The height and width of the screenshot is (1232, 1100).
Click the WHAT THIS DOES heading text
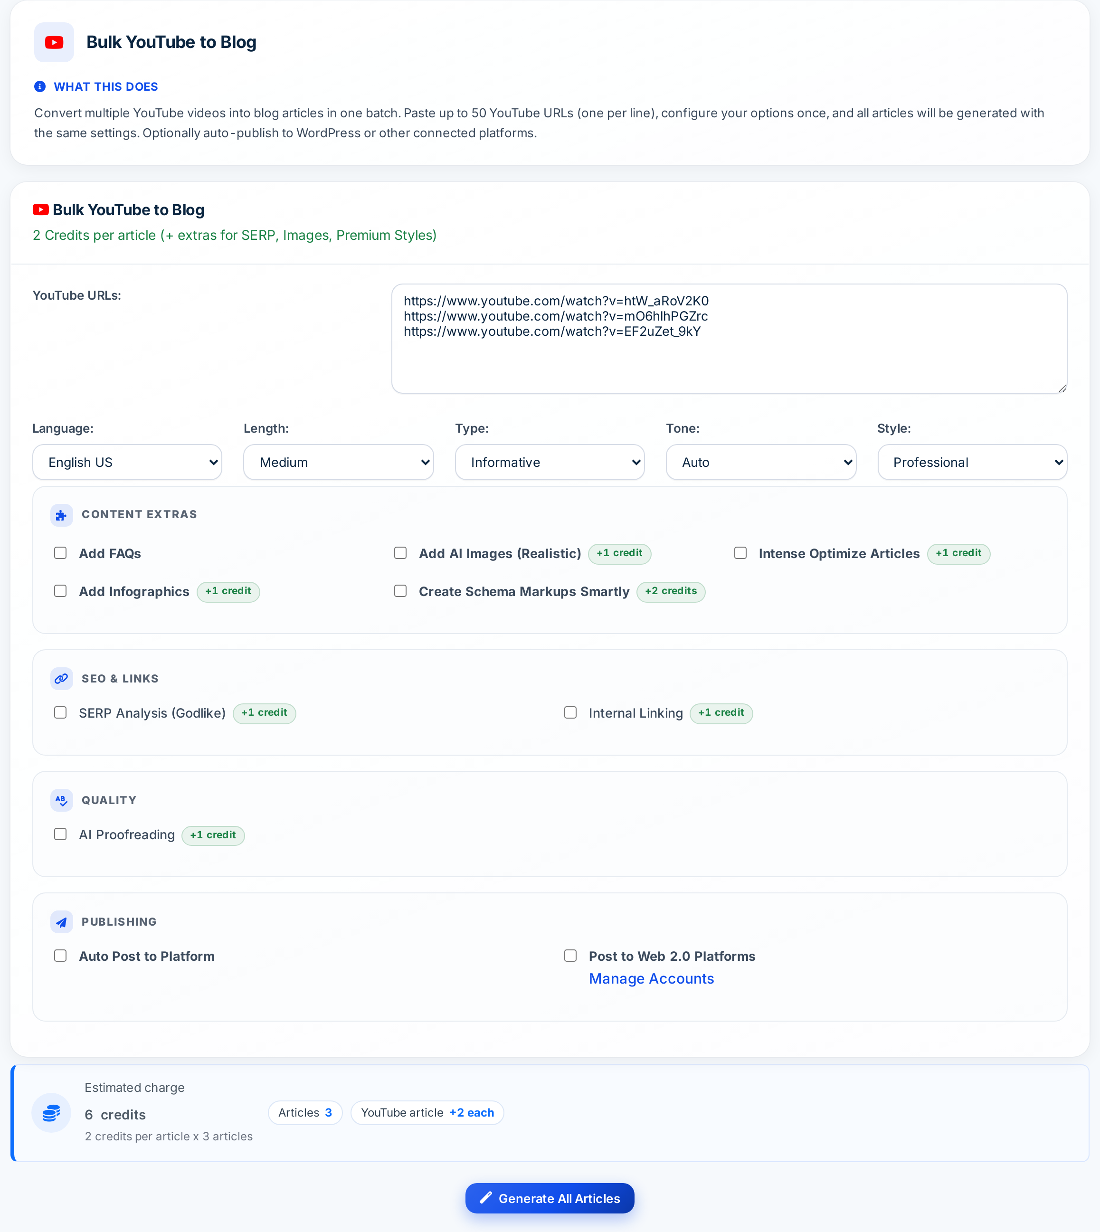(x=106, y=86)
